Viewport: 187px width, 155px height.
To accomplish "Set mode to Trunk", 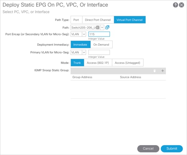I will point(77,63).
